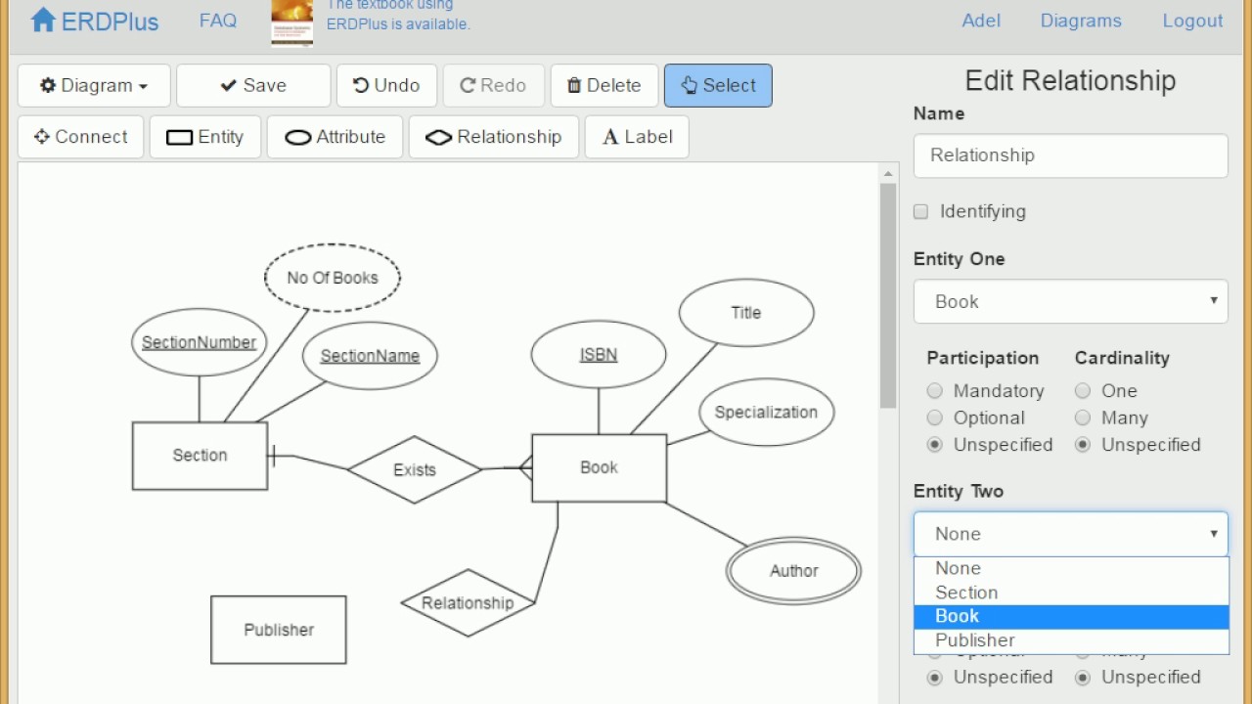Viewport: 1252px width, 704px height.
Task: Activate the Connect tool
Action: coord(80,137)
